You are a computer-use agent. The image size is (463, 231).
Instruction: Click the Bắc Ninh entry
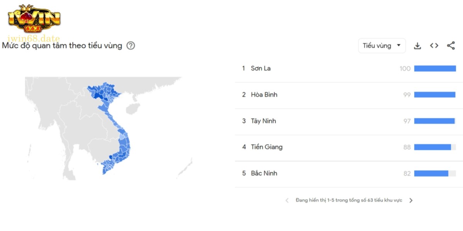[x=264, y=173]
